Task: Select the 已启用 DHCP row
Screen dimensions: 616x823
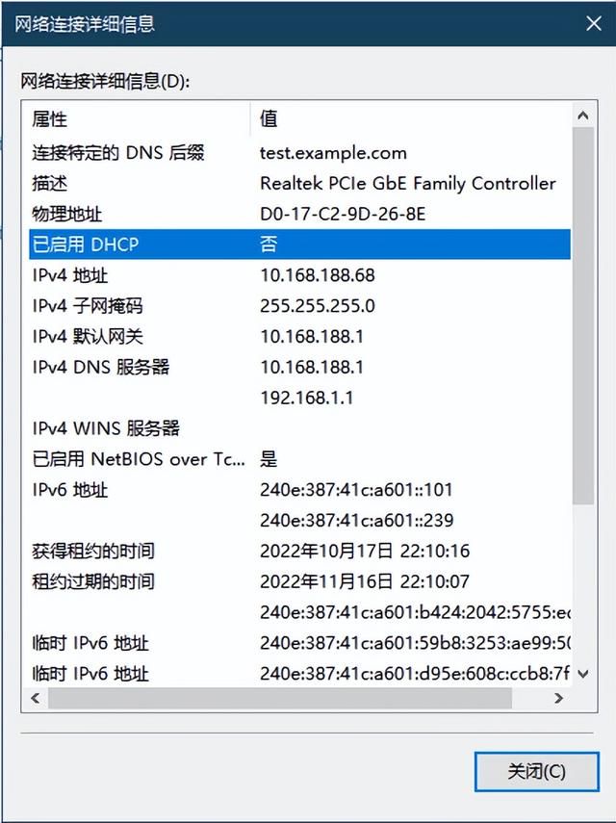Action: click(x=299, y=244)
